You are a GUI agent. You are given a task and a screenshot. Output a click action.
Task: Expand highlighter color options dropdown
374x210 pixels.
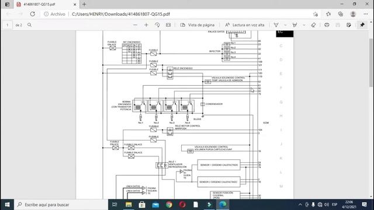(x=304, y=24)
